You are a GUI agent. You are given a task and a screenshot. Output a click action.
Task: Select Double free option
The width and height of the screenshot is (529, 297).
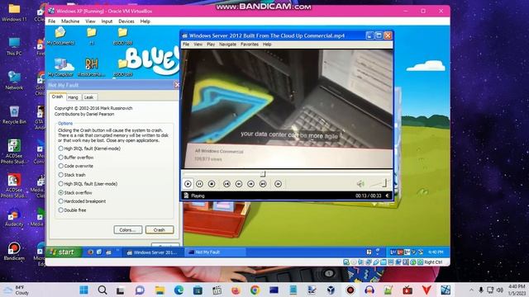pyautogui.click(x=72, y=210)
